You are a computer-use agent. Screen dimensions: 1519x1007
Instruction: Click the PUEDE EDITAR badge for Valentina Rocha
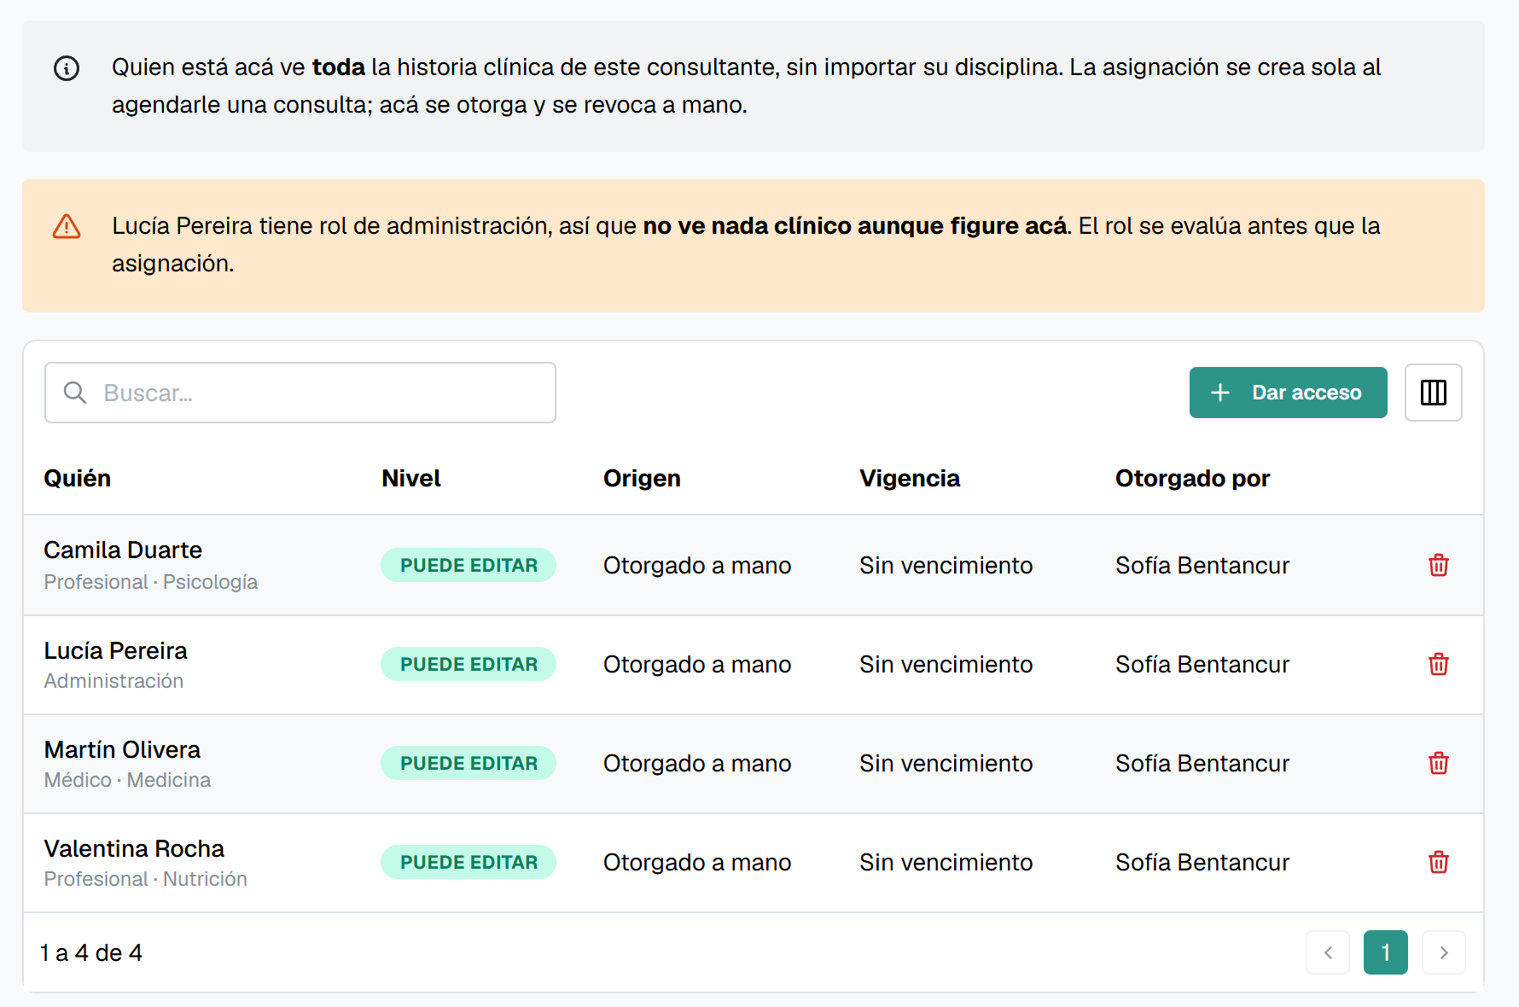[x=469, y=862]
